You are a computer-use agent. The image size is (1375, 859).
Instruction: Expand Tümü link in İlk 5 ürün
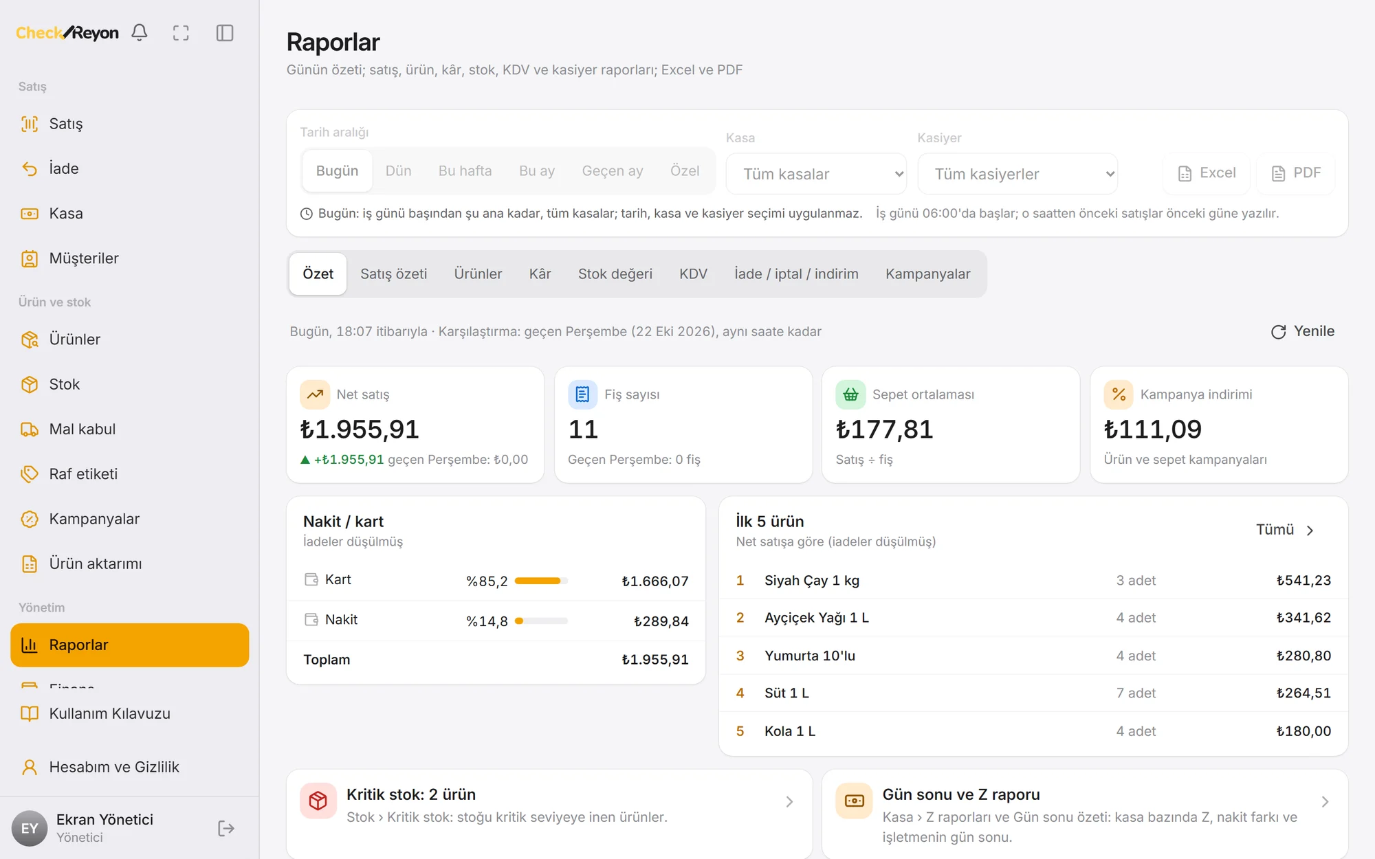(x=1285, y=530)
